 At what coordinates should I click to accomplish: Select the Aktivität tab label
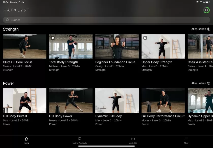(133, 143)
